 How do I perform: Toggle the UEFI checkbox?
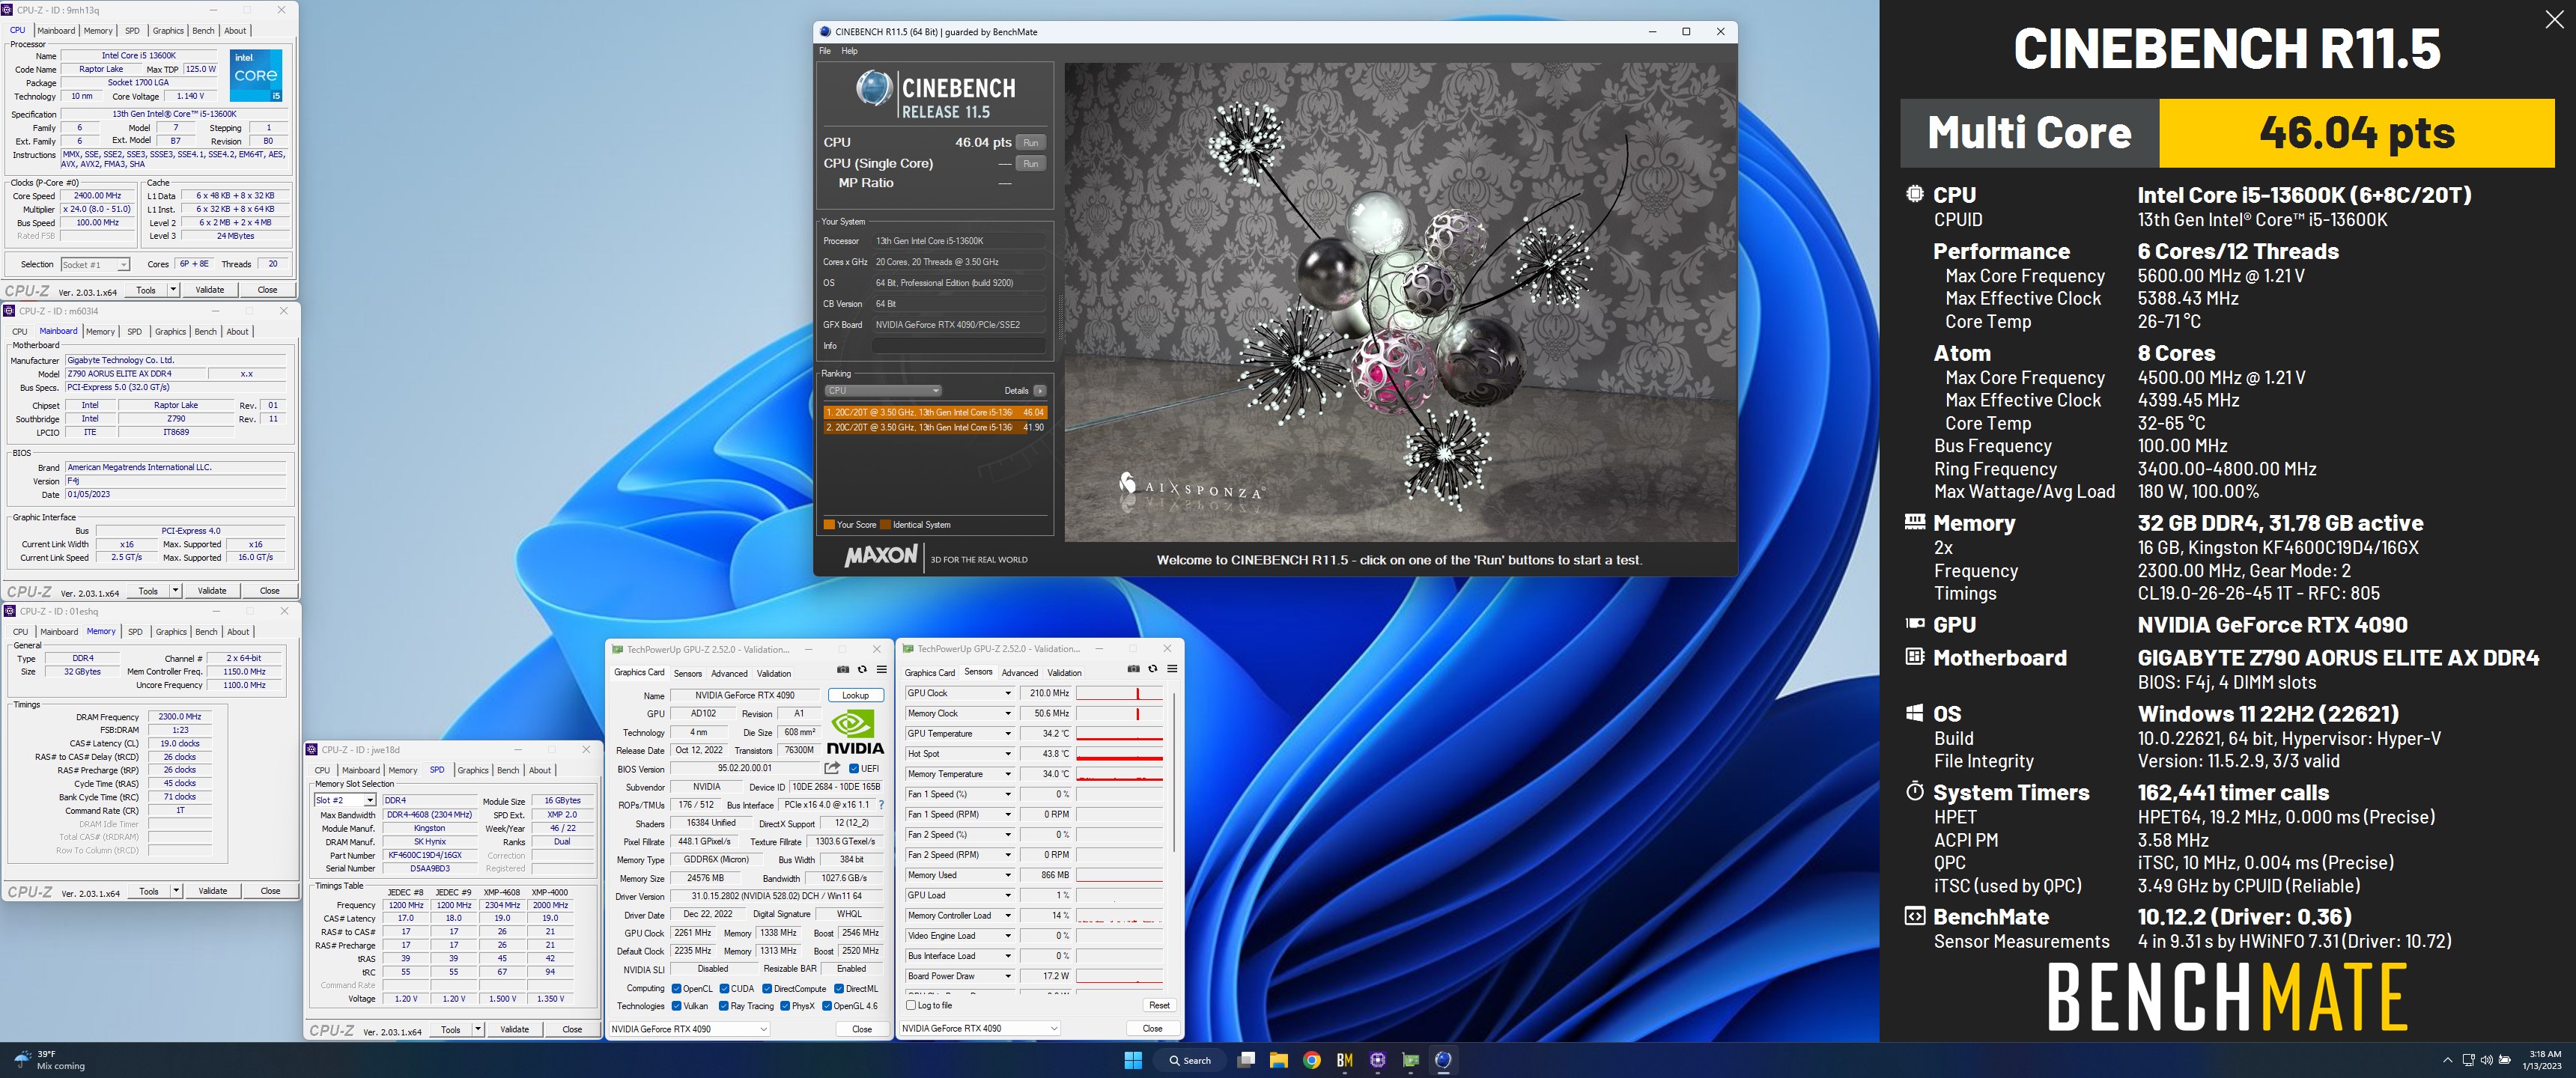[x=854, y=769]
